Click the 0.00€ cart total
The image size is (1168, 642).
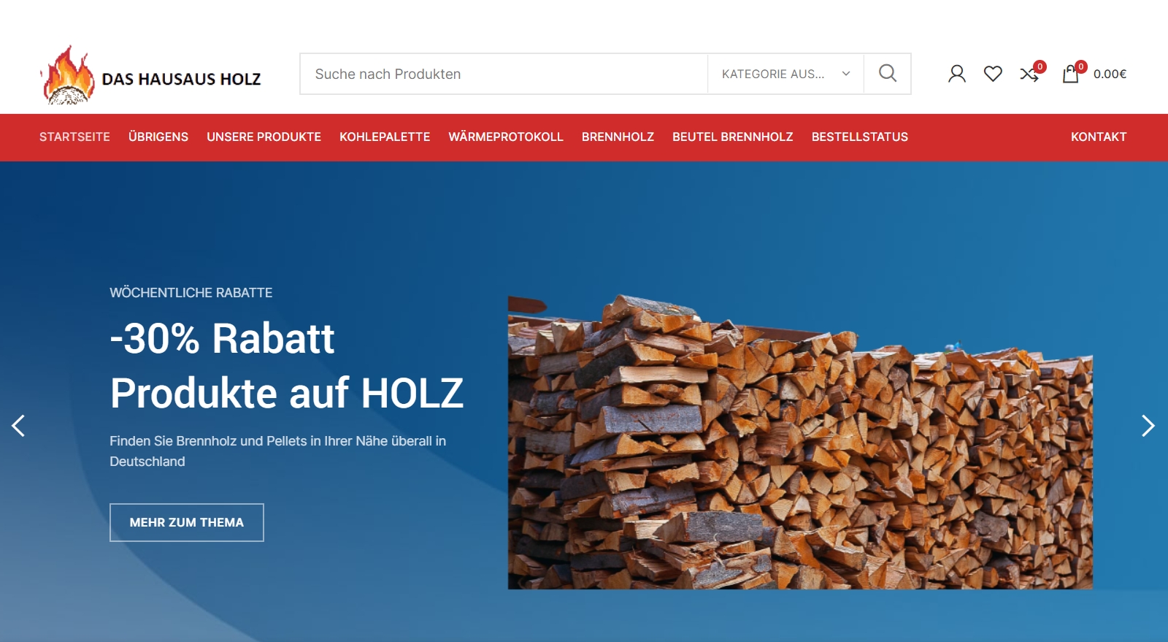point(1110,74)
